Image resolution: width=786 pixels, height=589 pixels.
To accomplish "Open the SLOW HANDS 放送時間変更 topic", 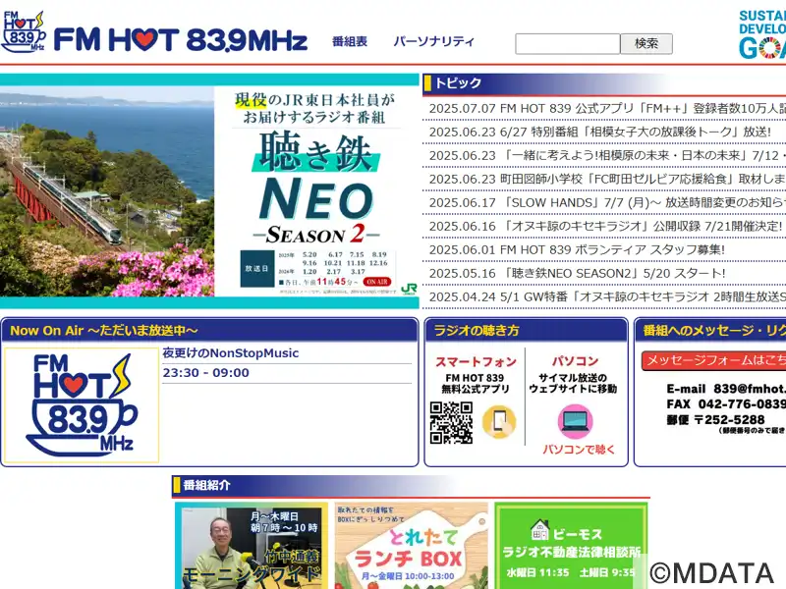I will click(607, 202).
